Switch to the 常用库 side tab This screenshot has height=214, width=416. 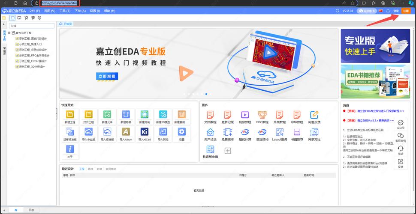[x=4, y=51]
